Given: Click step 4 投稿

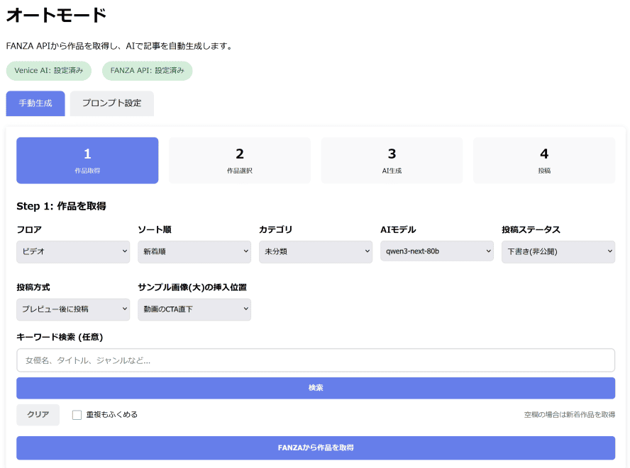Looking at the screenshot, I should (x=543, y=160).
